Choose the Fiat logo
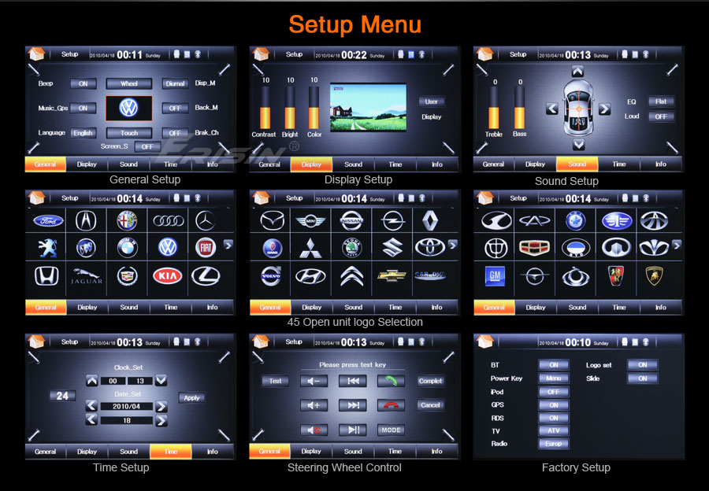709x491 pixels. [x=206, y=247]
